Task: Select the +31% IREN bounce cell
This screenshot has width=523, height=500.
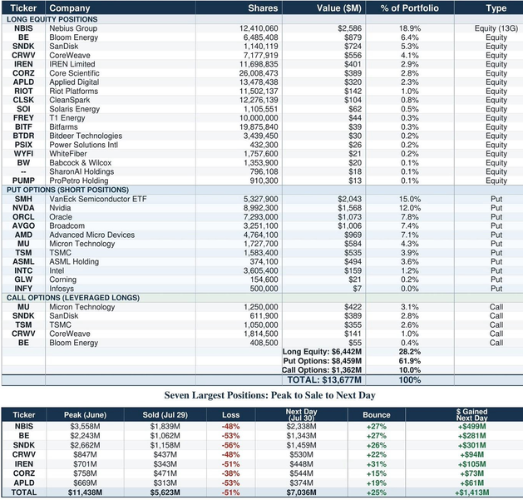Action: click(x=377, y=464)
